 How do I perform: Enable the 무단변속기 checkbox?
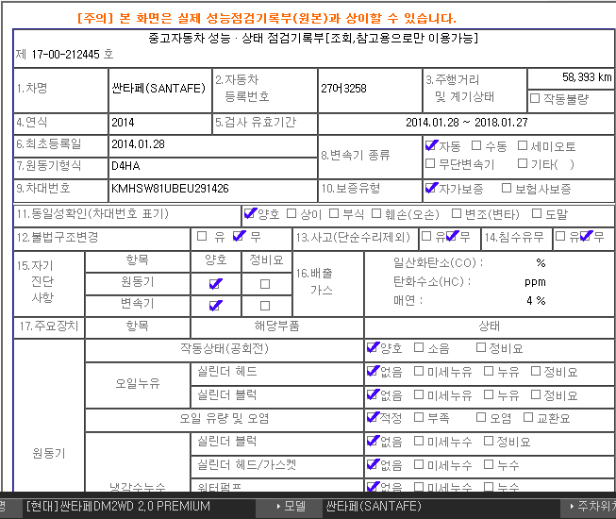pos(431,163)
